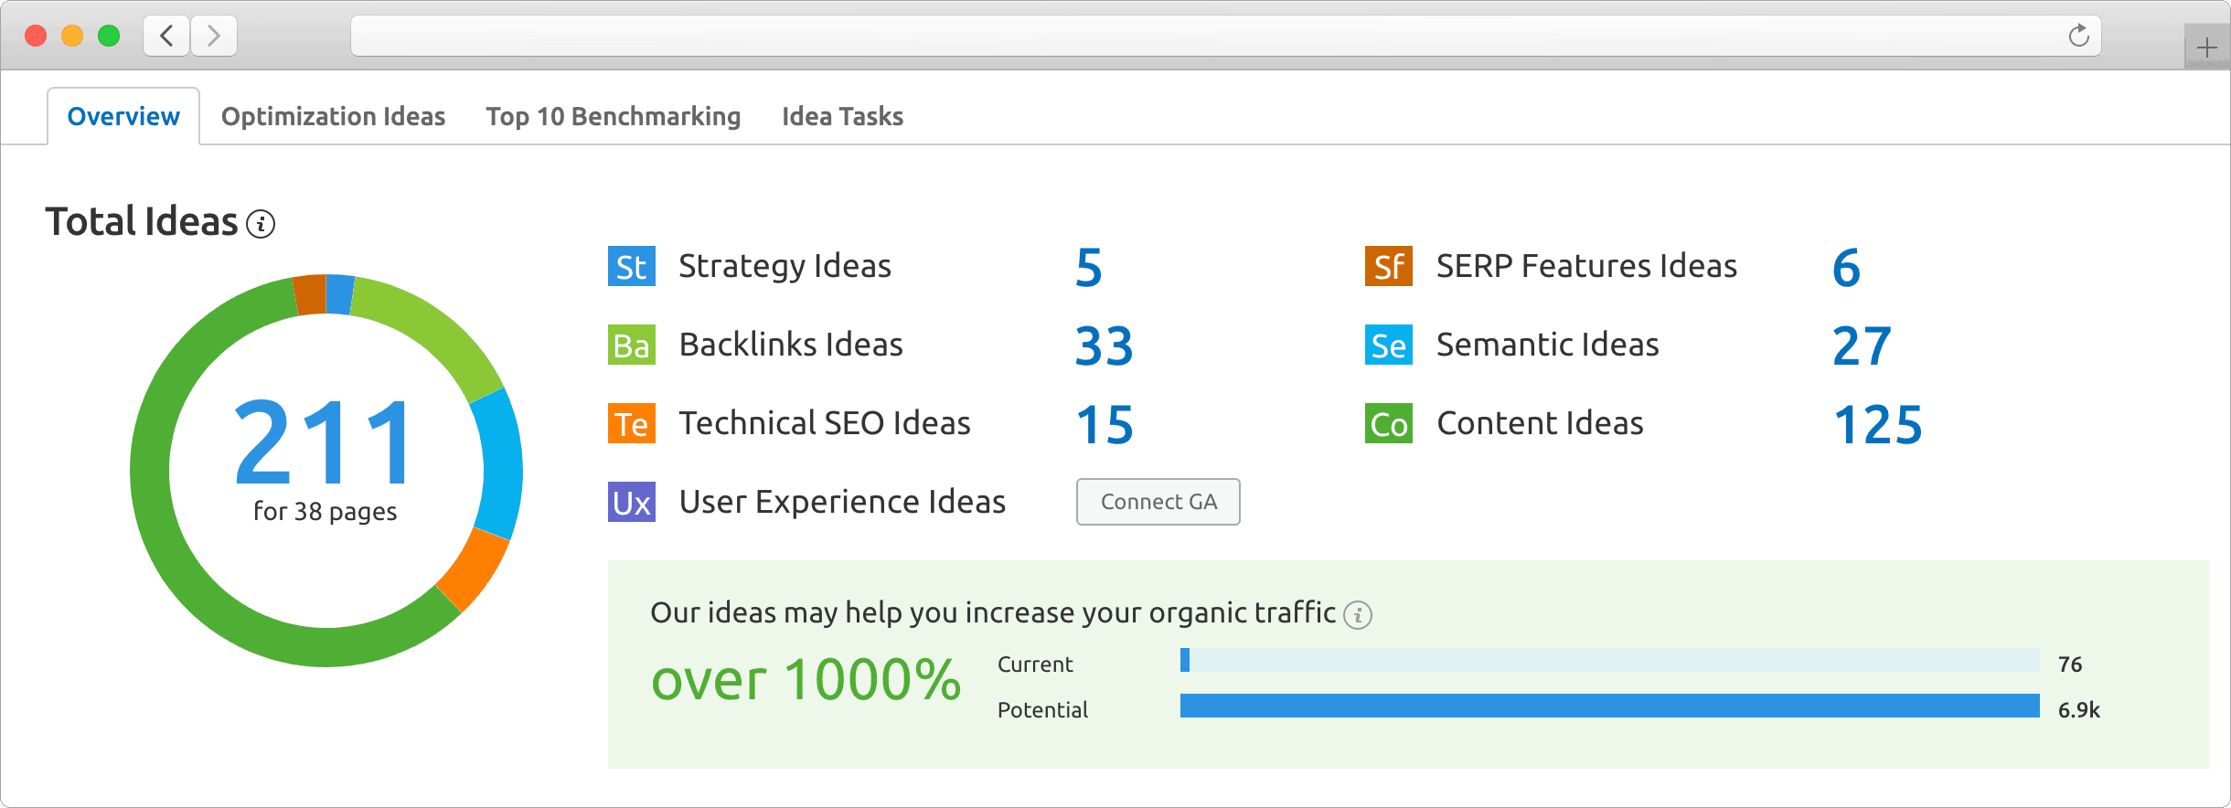This screenshot has height=808, width=2231.
Task: Click the Se Semantic Ideas icon
Action: 1389,345
